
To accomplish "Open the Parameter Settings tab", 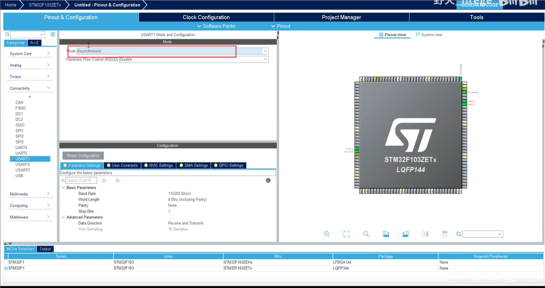I will 82,165.
